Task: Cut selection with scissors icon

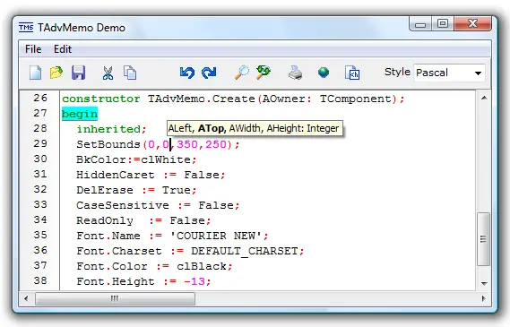Action: coord(108,73)
